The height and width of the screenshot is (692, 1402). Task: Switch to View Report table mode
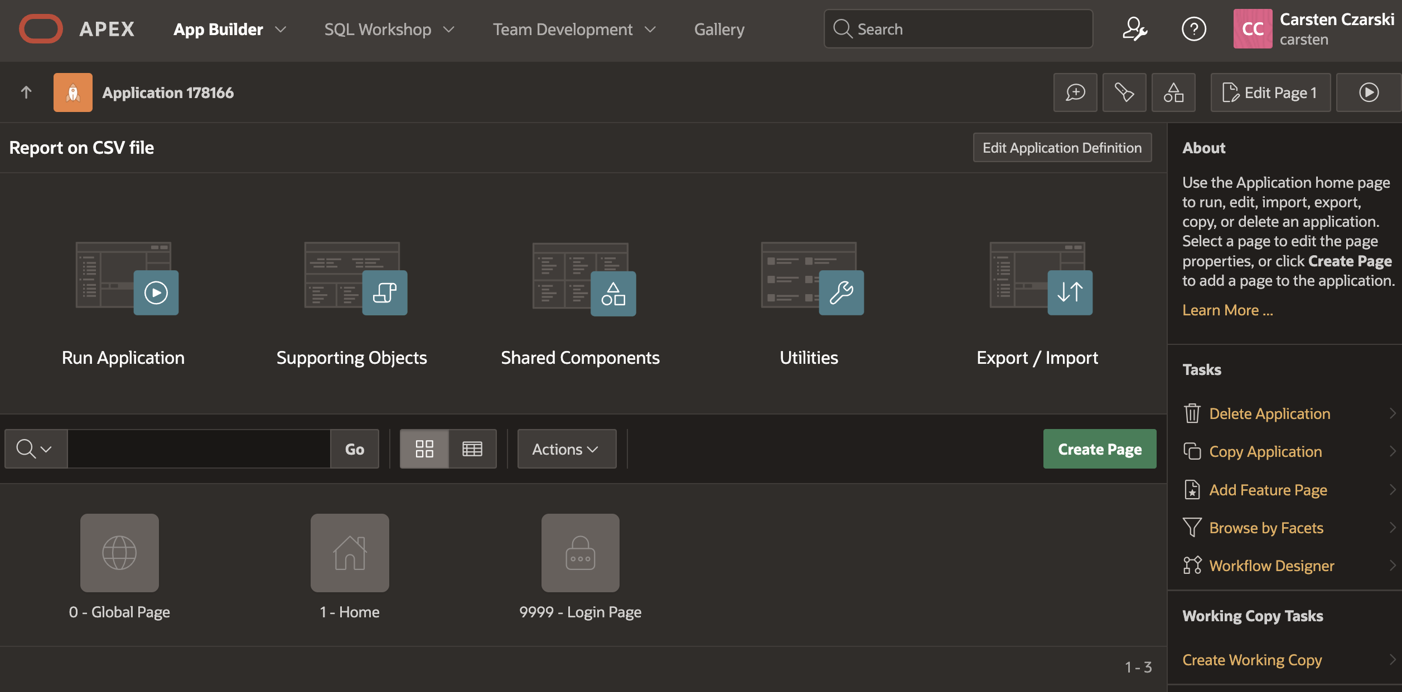pyautogui.click(x=472, y=449)
